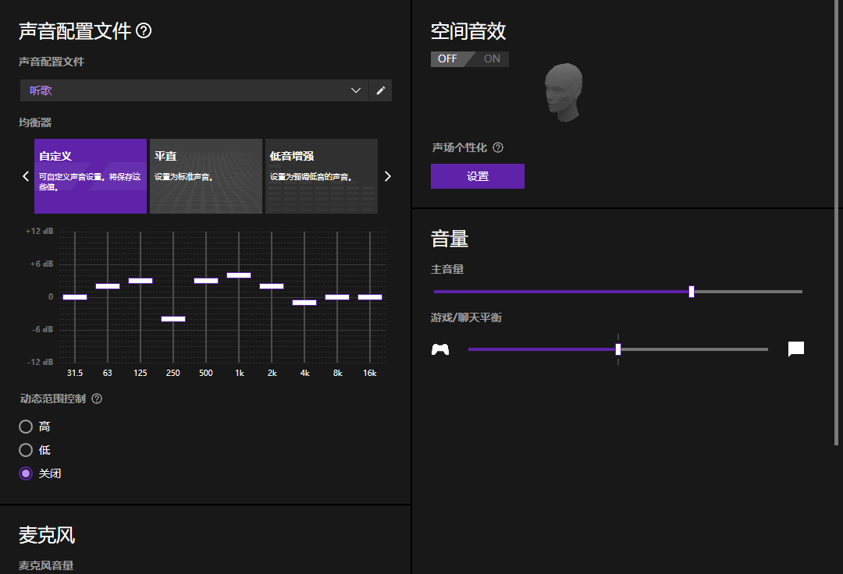Click the 主音量 master volume slider handle

click(x=692, y=292)
